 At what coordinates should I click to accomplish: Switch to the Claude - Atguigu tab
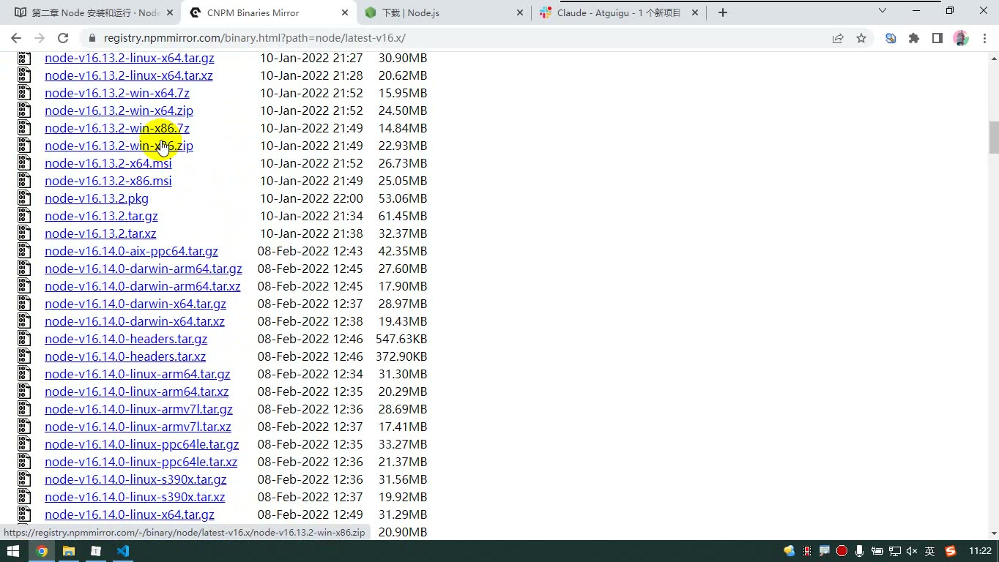pyautogui.click(x=619, y=12)
